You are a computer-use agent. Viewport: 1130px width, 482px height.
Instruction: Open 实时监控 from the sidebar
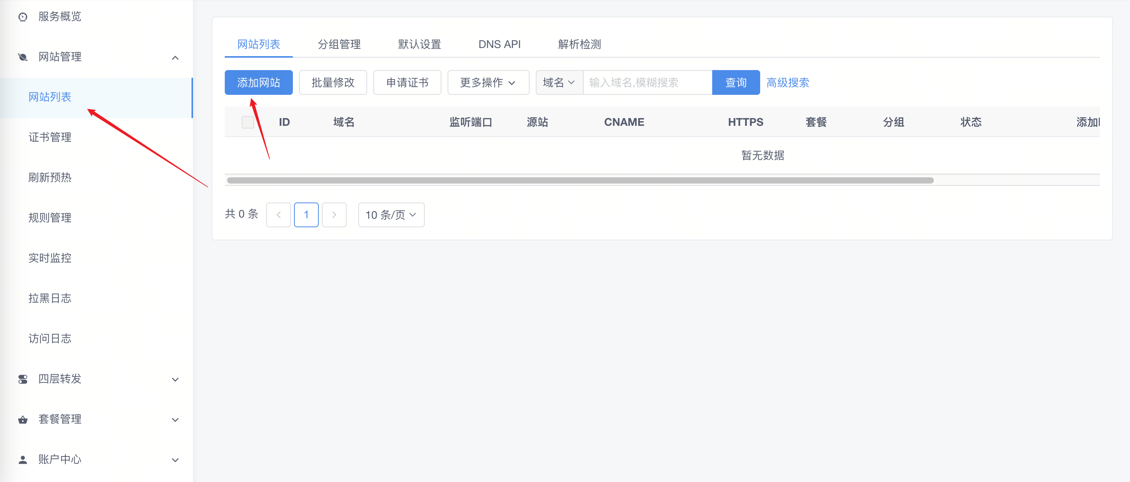tap(50, 258)
